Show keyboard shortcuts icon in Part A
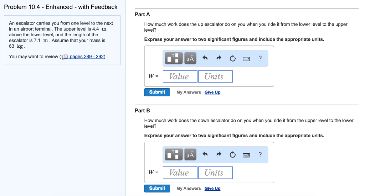 246,59
